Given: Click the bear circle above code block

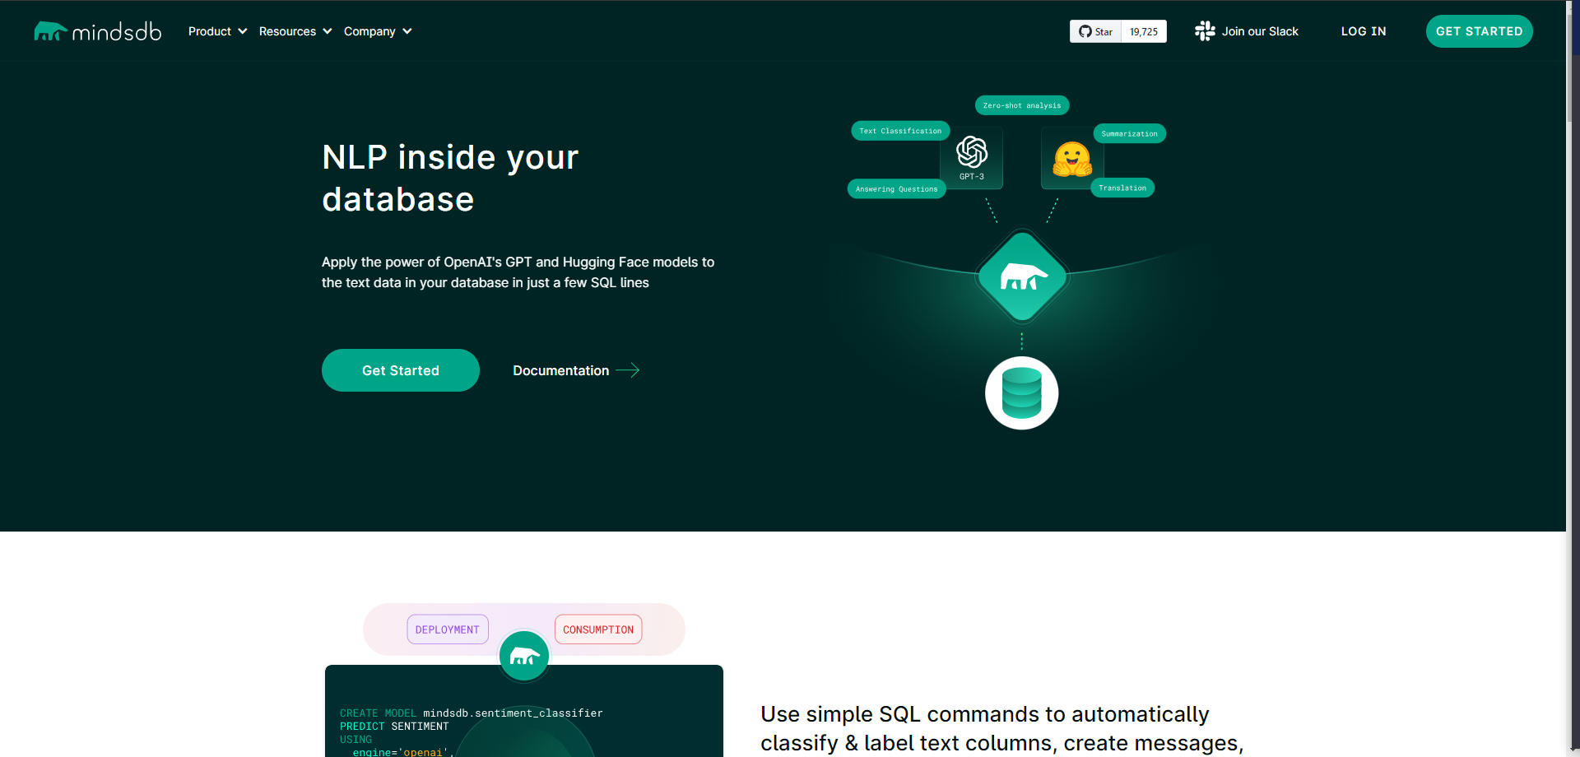Looking at the screenshot, I should [524, 656].
